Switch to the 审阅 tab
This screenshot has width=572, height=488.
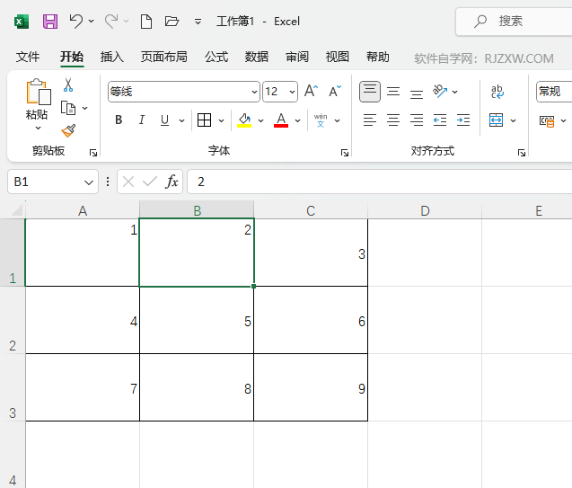[x=297, y=57]
